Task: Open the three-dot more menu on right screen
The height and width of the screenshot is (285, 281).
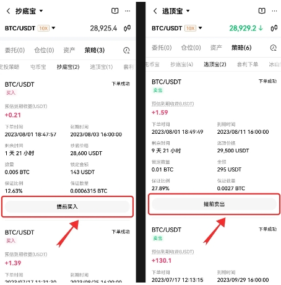Action: point(274,11)
